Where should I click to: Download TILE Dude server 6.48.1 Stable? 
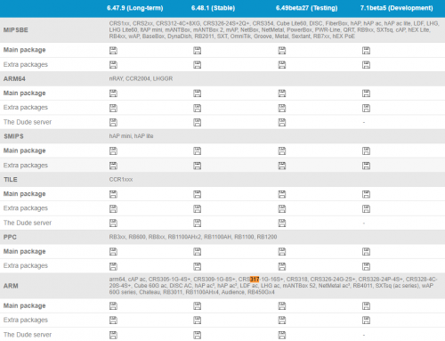(198, 223)
